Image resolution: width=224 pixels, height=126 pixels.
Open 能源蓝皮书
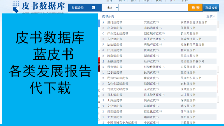(151, 83)
